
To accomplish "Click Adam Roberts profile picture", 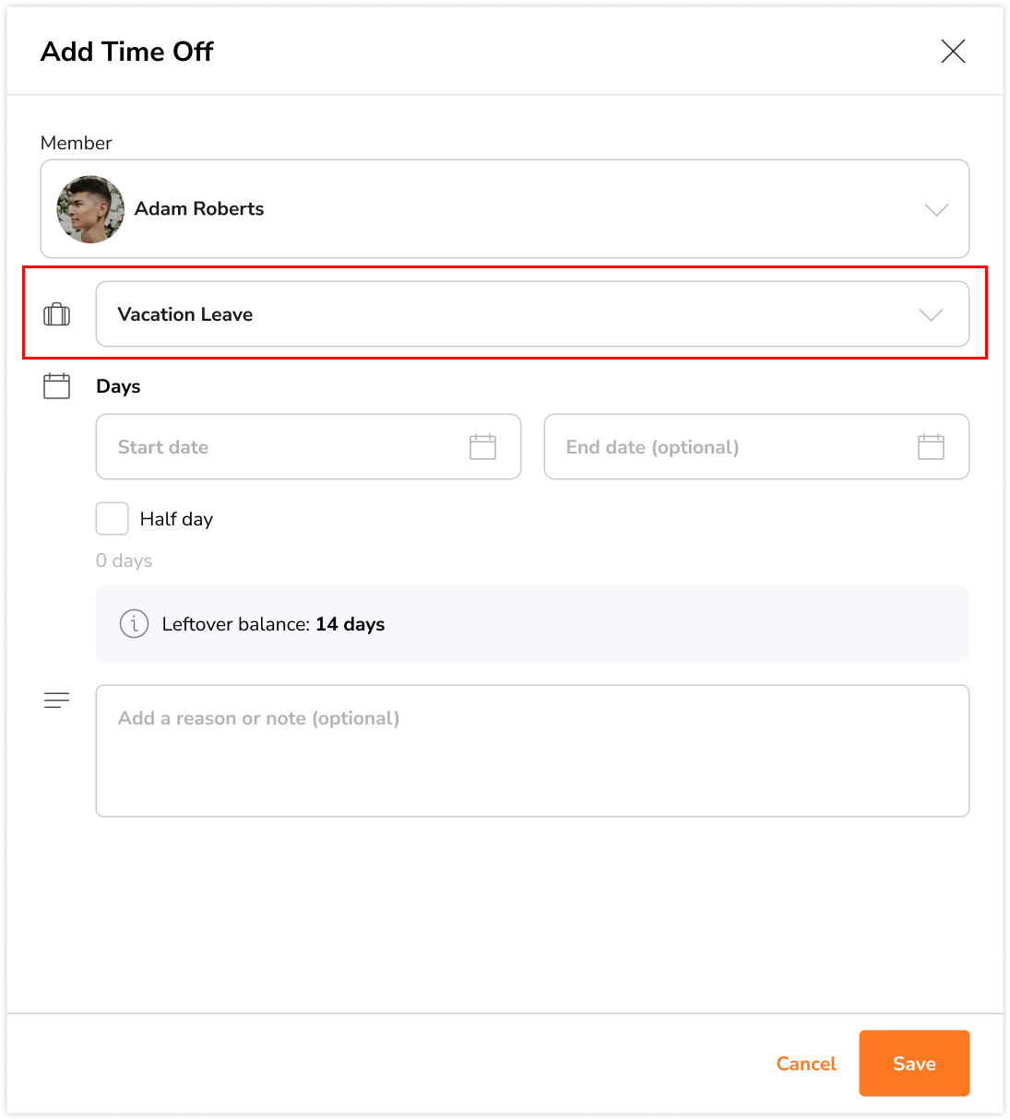I will [89, 209].
